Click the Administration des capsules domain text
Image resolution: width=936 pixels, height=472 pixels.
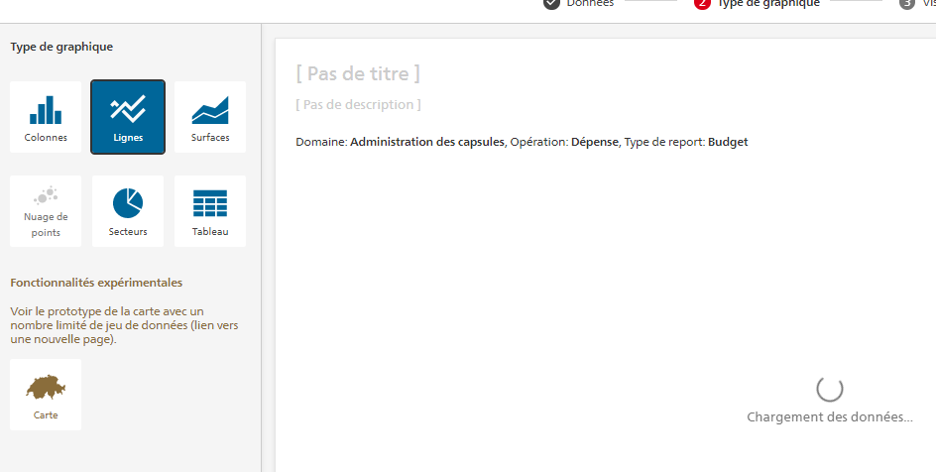point(426,142)
